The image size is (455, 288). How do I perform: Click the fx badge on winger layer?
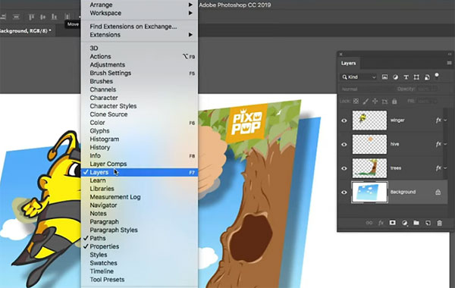pos(438,120)
